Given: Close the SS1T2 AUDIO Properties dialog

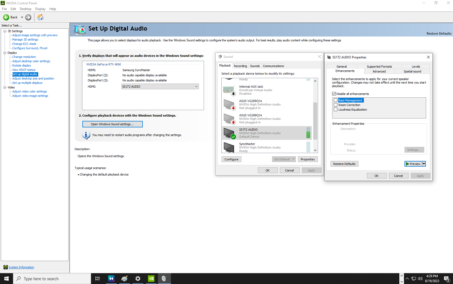Looking at the screenshot, I should [428, 57].
